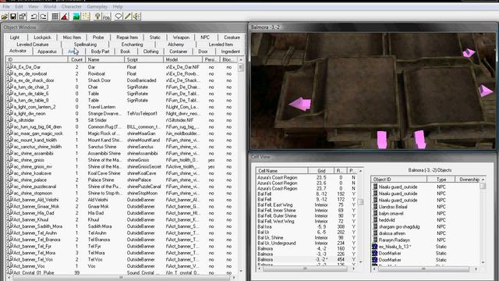Viewport: 499px width, 281px height.
Task: Sort object list by ID column header
Action: (37, 59)
